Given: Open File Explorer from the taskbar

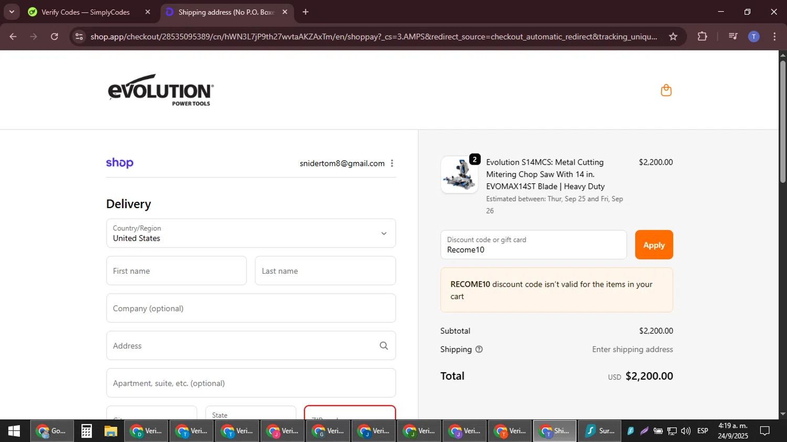Looking at the screenshot, I should point(111,431).
